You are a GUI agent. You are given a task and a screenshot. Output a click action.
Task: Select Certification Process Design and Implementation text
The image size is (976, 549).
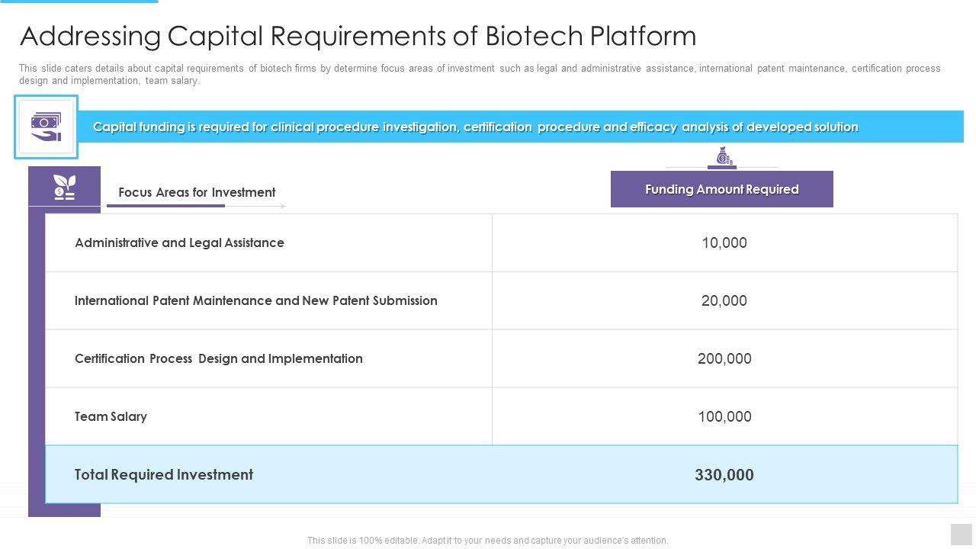click(218, 358)
